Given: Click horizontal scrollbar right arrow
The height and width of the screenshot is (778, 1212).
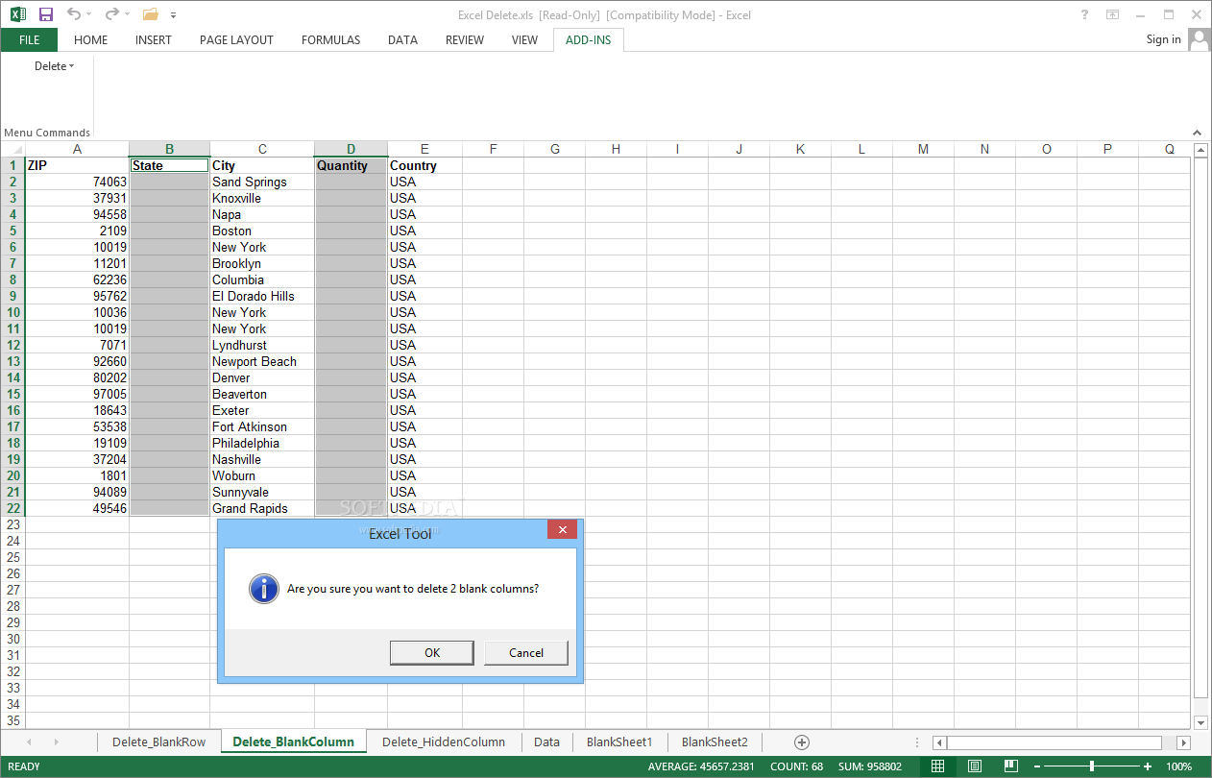Looking at the screenshot, I should click(x=1184, y=742).
